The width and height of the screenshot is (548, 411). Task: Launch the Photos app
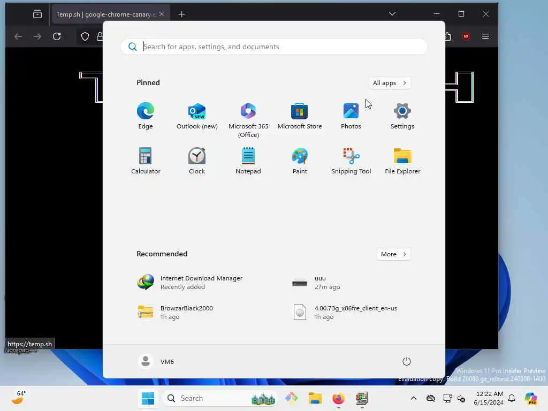click(351, 116)
